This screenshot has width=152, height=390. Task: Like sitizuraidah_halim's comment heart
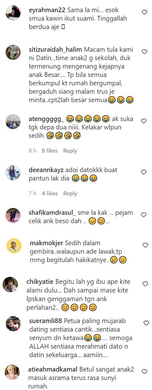(x=144, y=51)
